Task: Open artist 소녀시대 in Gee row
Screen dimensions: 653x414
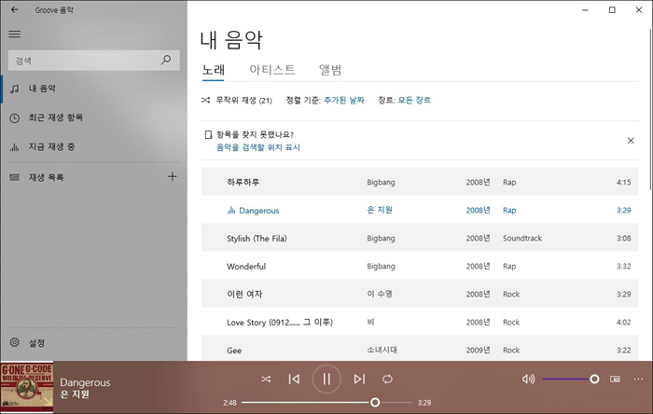Action: tap(382, 350)
